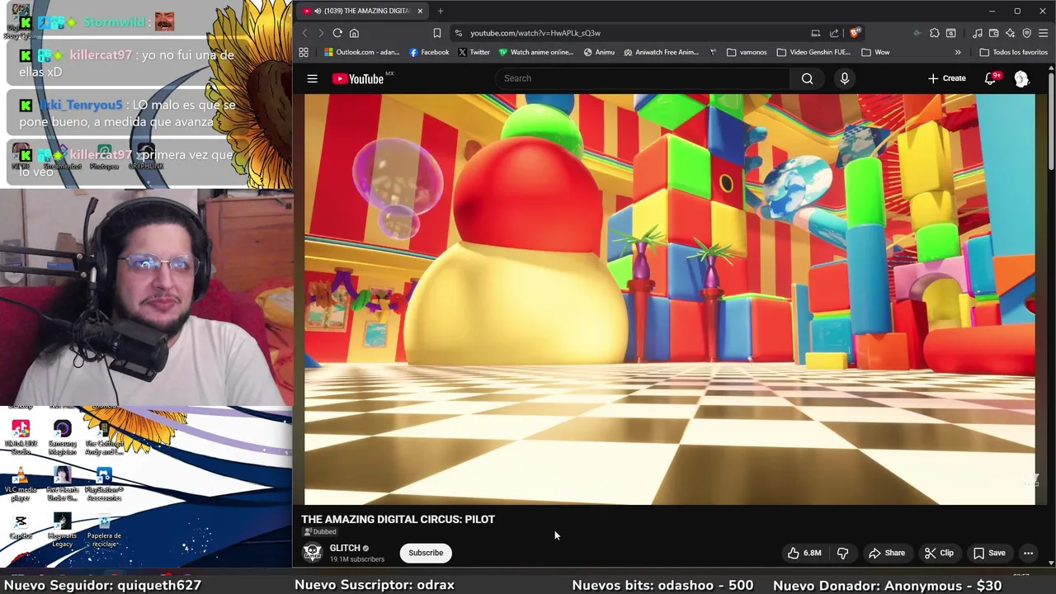Open the browser home page

[x=354, y=33]
